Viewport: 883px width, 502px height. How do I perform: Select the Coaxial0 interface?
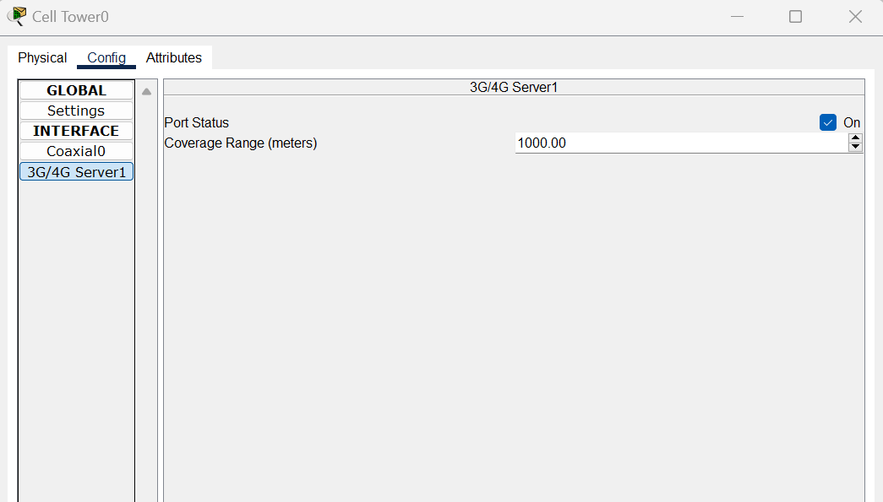coord(76,151)
